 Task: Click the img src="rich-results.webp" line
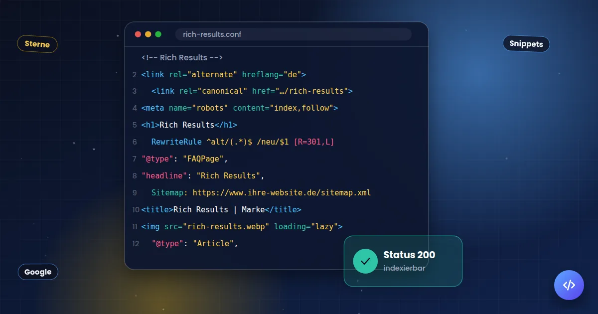pyautogui.click(x=242, y=227)
